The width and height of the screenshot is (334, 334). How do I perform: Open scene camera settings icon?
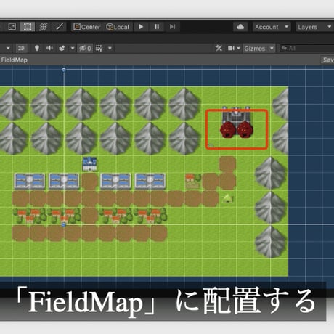231,49
